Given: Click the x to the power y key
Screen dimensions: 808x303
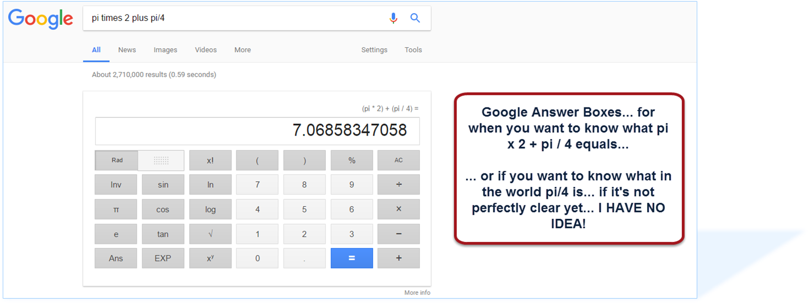Looking at the screenshot, I should click(211, 258).
